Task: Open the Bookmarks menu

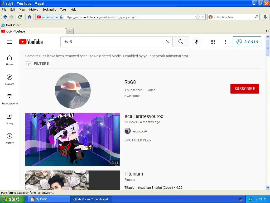Action: pos(49,10)
